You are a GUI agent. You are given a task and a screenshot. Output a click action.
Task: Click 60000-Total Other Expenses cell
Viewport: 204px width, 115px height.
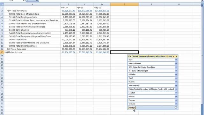32,46
